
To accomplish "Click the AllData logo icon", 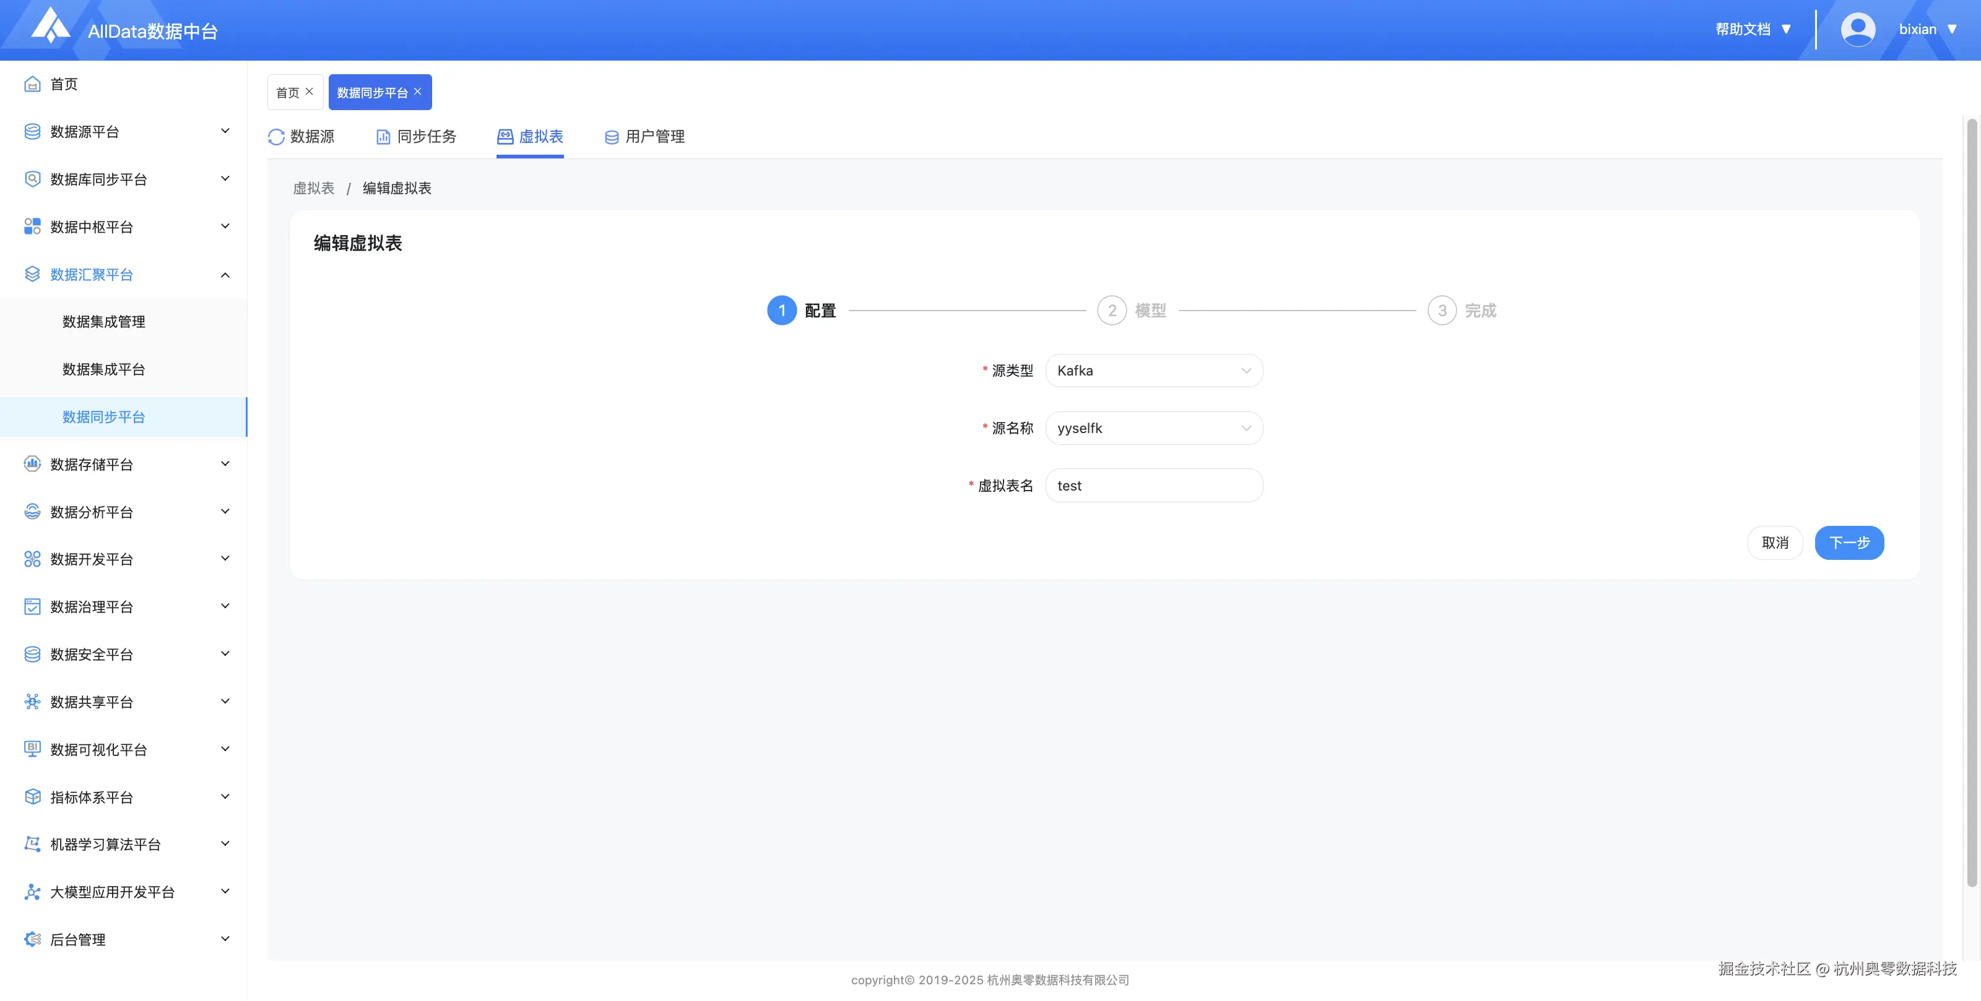I will tap(50, 27).
